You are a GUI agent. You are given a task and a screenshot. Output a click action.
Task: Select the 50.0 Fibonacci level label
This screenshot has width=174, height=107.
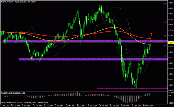click(166, 46)
